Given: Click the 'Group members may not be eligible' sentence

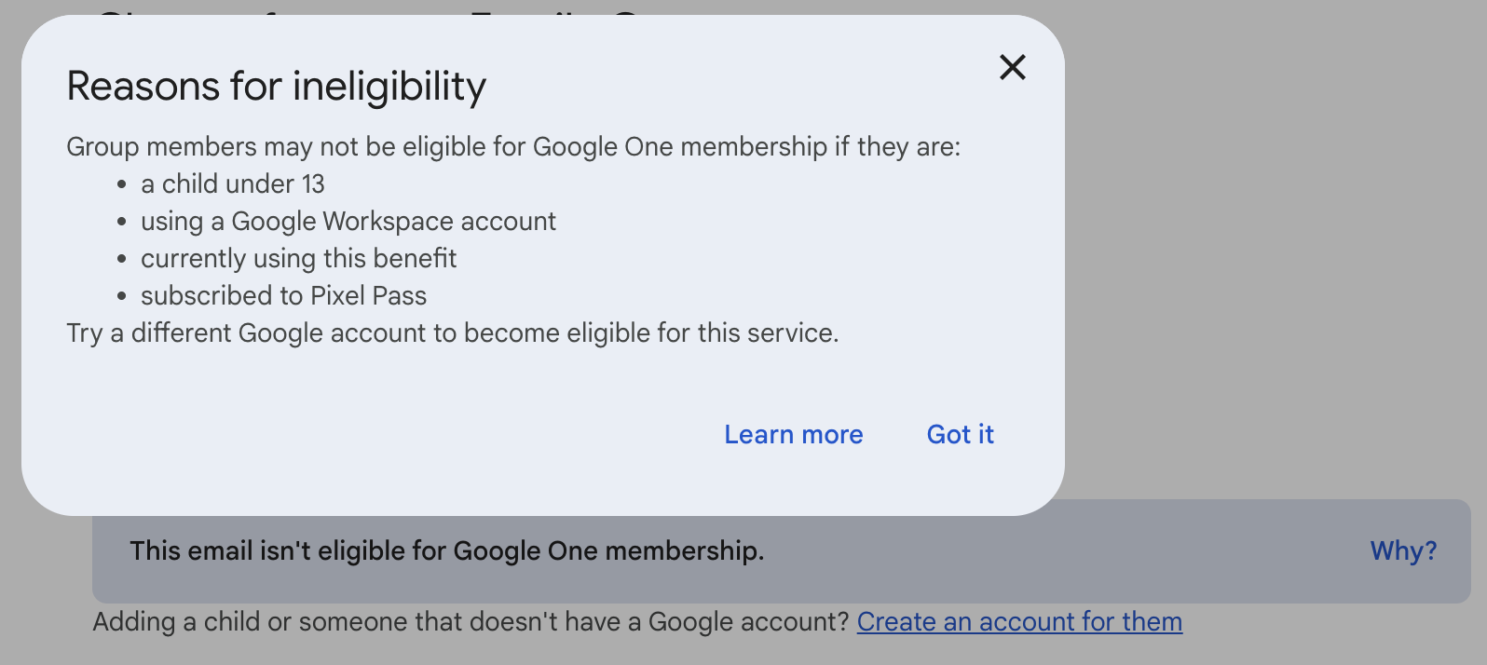Looking at the screenshot, I should point(512,147).
